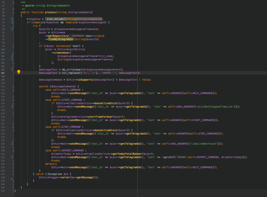This screenshot has height=197, width=267.
Task: Collapse the 'if (!$user instanceof User)' block
Action: pos(14,46)
